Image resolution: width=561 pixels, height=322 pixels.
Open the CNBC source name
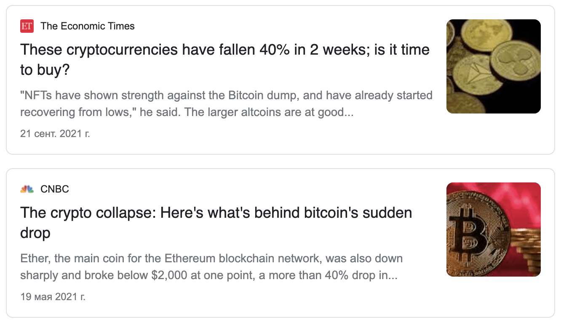[55, 189]
